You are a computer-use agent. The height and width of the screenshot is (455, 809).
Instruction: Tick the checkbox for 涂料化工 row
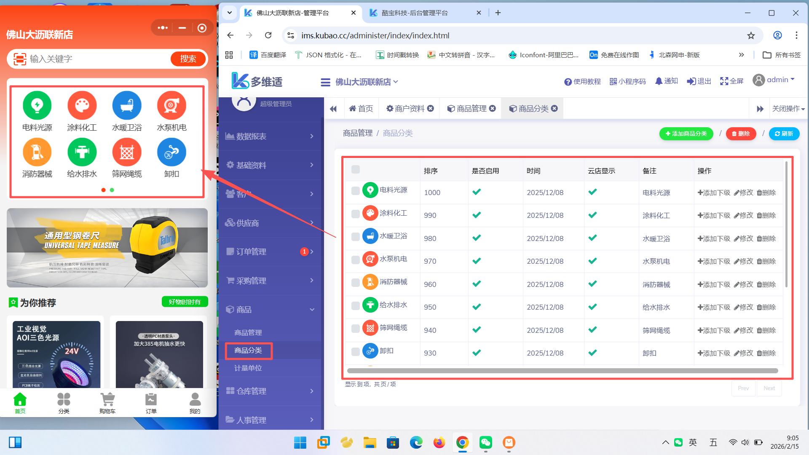coord(356,214)
